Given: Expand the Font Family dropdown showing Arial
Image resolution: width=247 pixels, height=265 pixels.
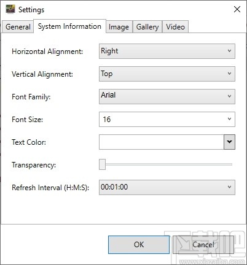Looking at the screenshot, I should [167, 96].
